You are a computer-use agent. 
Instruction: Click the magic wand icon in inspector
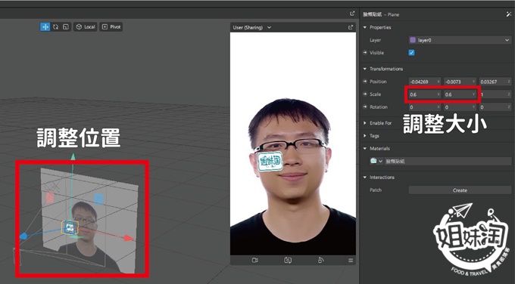[509, 14]
